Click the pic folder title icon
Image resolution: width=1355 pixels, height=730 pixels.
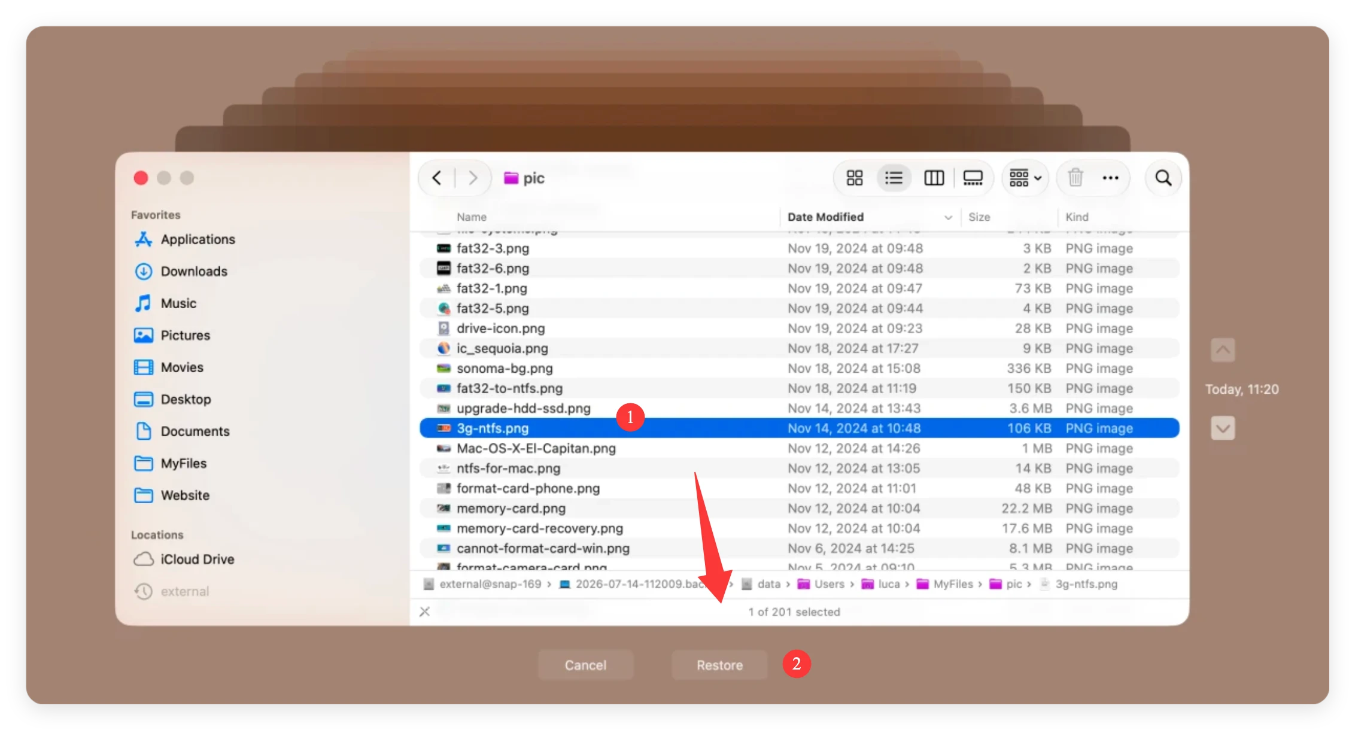(x=511, y=178)
